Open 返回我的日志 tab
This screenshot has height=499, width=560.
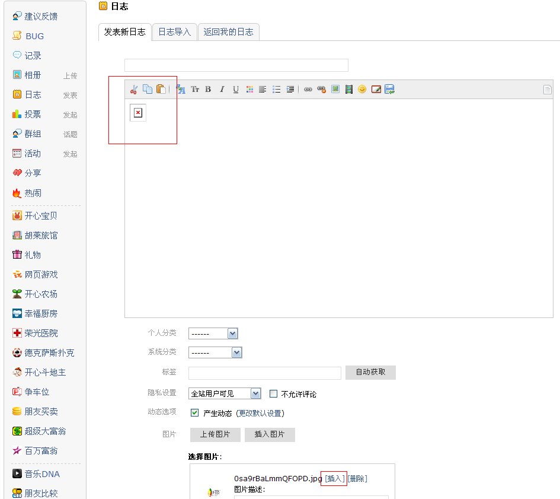229,32
